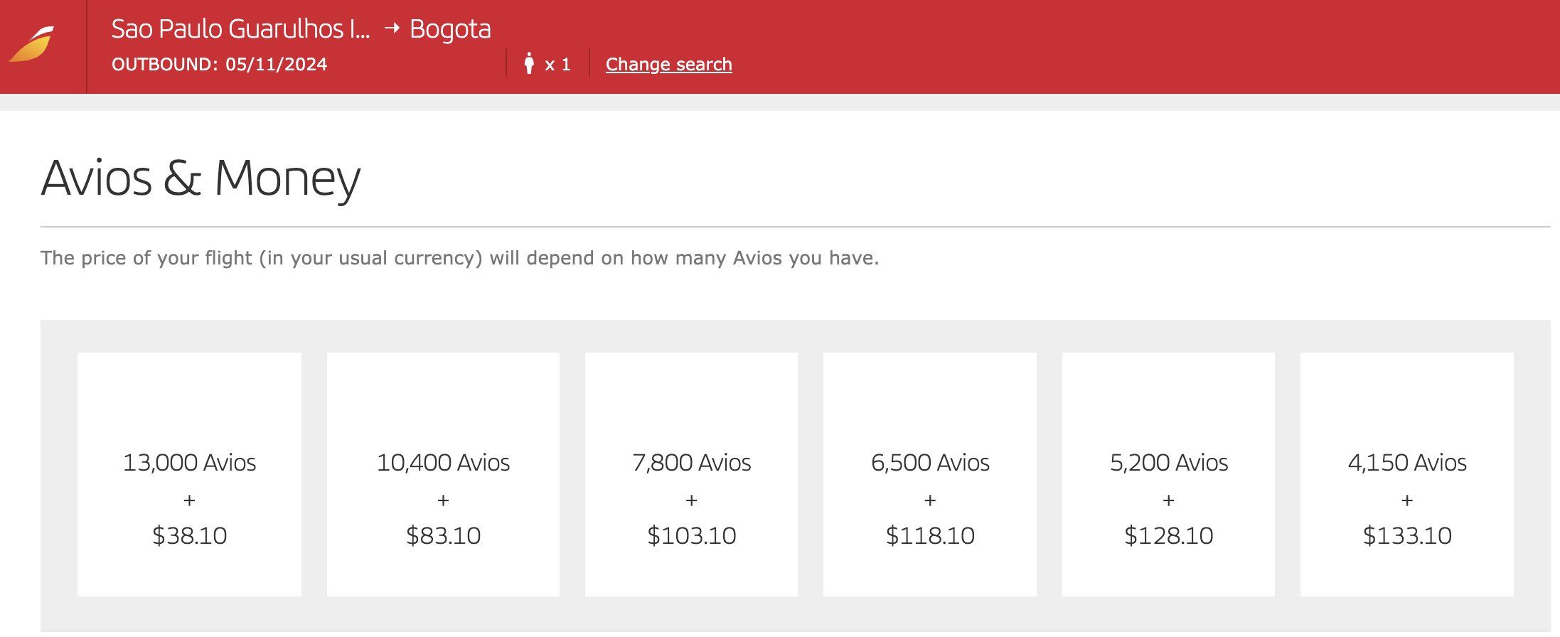Click the plus sign under 13,000 Avios
The width and height of the screenshot is (1560, 637).
point(189,500)
